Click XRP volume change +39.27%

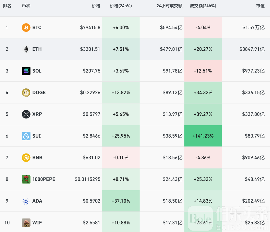[x=203, y=114]
